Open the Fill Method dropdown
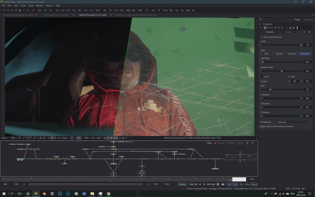The height and width of the screenshot is (197, 315). point(294,122)
